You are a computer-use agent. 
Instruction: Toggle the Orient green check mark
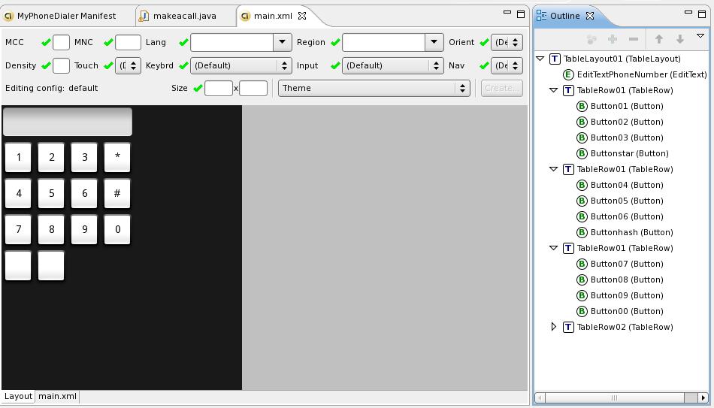(x=485, y=42)
